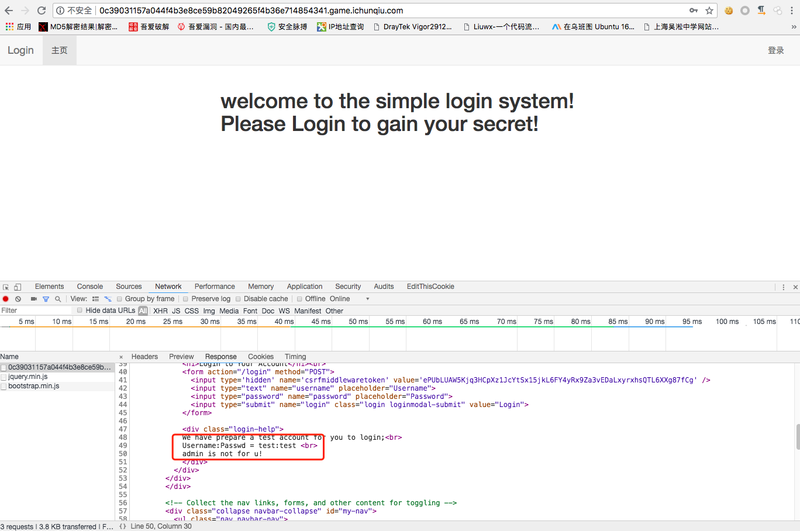
Task: Open the Ubuntu 16 bookmark
Action: point(594,27)
